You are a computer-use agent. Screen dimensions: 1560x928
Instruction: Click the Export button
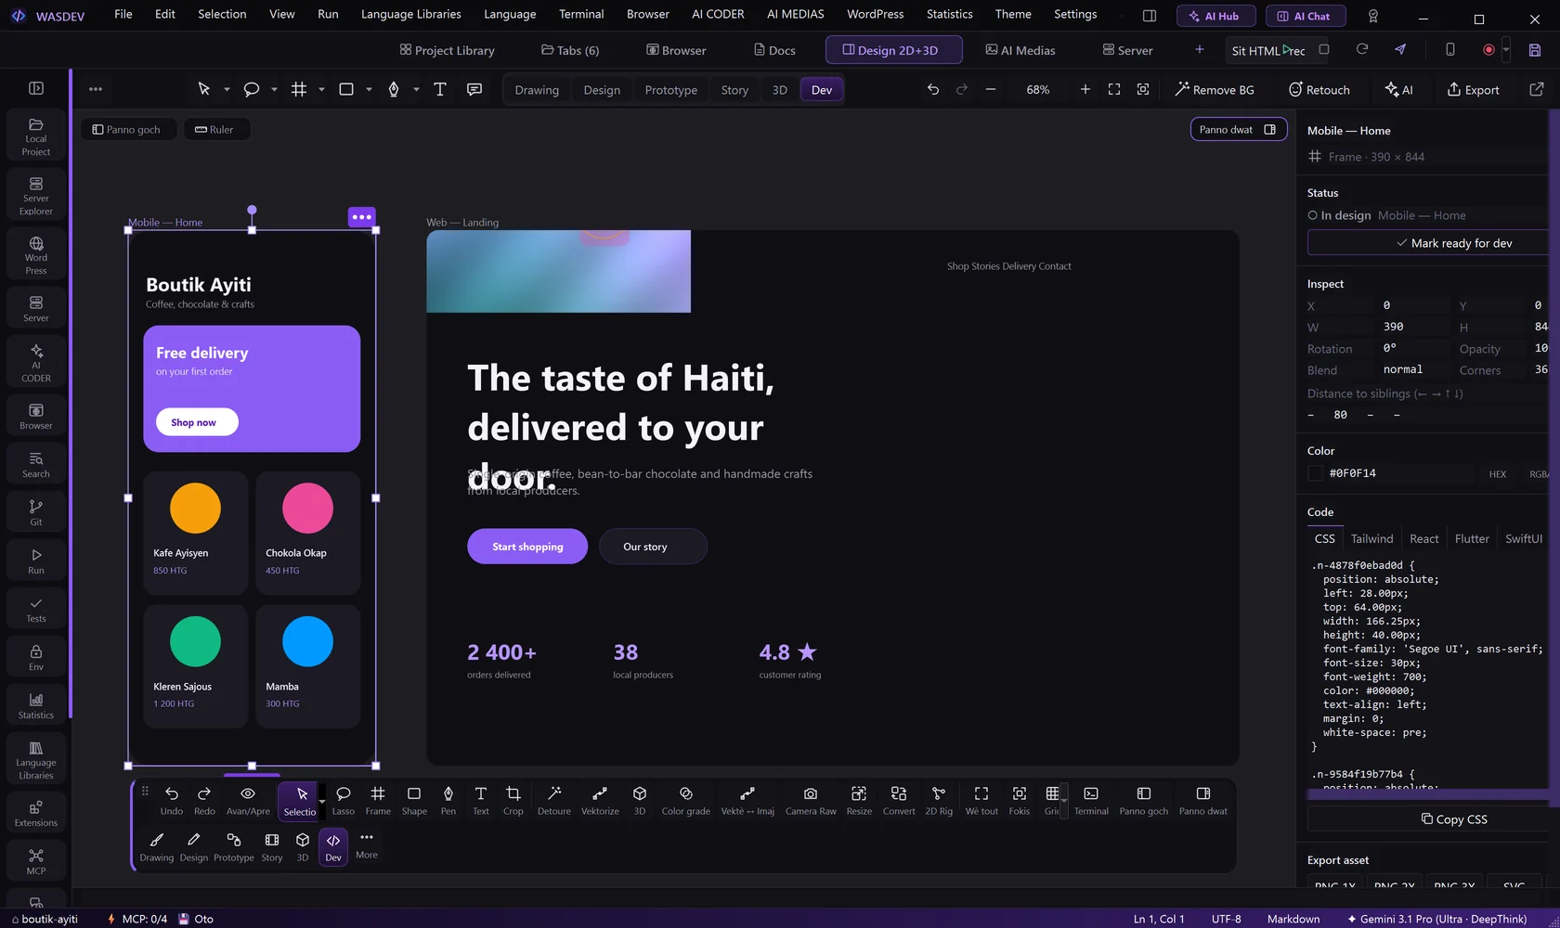1473,90
